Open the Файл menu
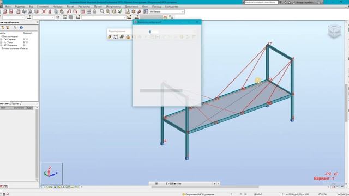Image resolution: width=349 pixels, height=196 pixels. tap(8, 7)
